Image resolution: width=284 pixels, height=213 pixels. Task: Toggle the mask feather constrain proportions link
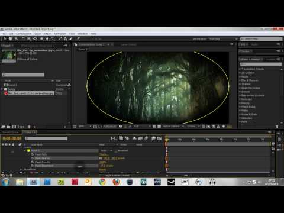pyautogui.click(x=101, y=159)
